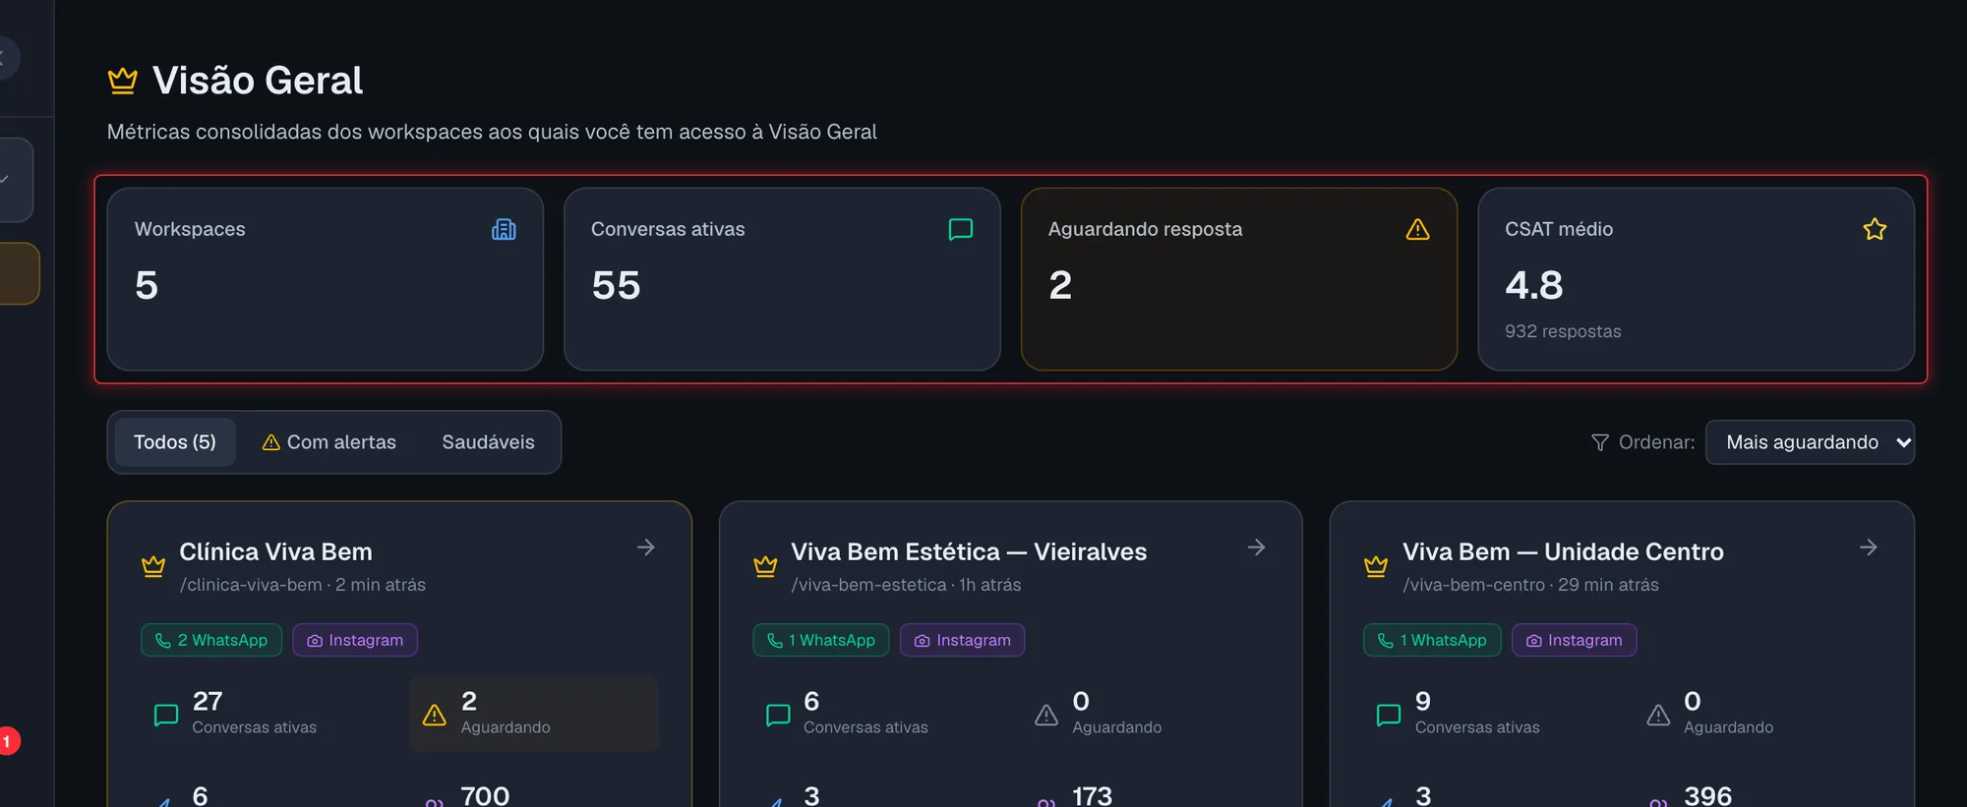Viewport: 1967px width, 807px height.
Task: Click the chat bubble icon in Conversas ativas card
Action: [x=961, y=229]
